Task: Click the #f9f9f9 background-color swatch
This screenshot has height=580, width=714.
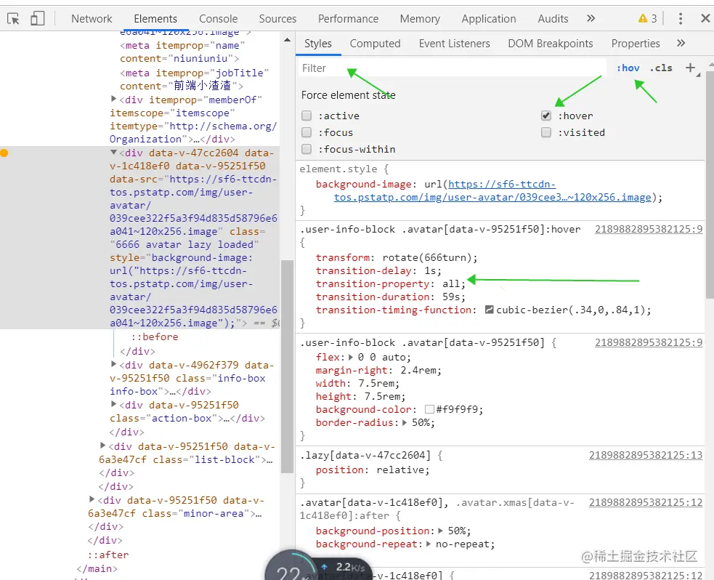Action: coord(429,410)
